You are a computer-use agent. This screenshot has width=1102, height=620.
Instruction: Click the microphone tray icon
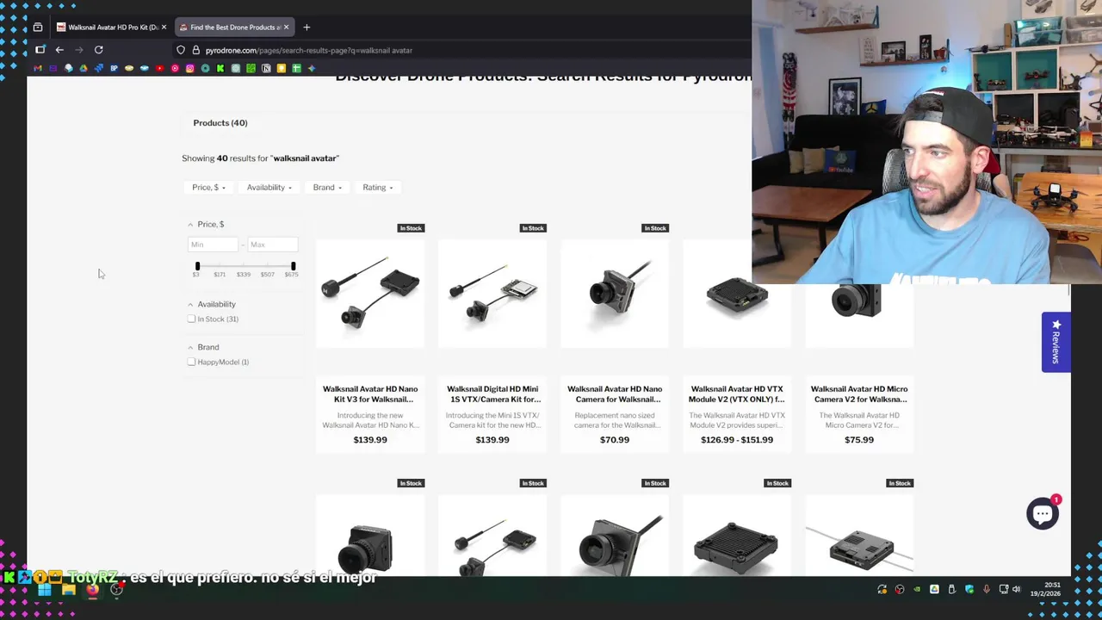click(987, 589)
